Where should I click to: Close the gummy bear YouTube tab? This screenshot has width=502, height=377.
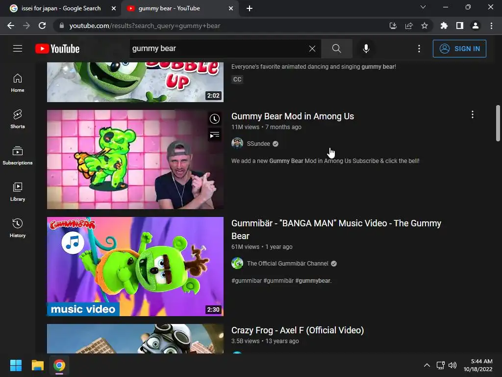(x=231, y=8)
